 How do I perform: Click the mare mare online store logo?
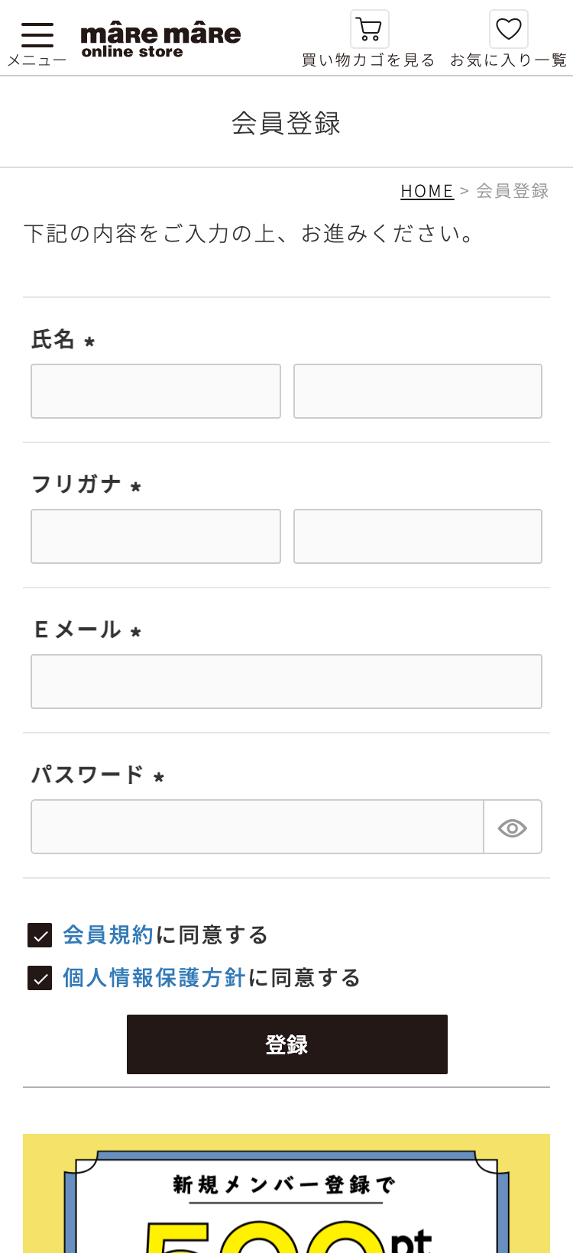click(x=160, y=40)
